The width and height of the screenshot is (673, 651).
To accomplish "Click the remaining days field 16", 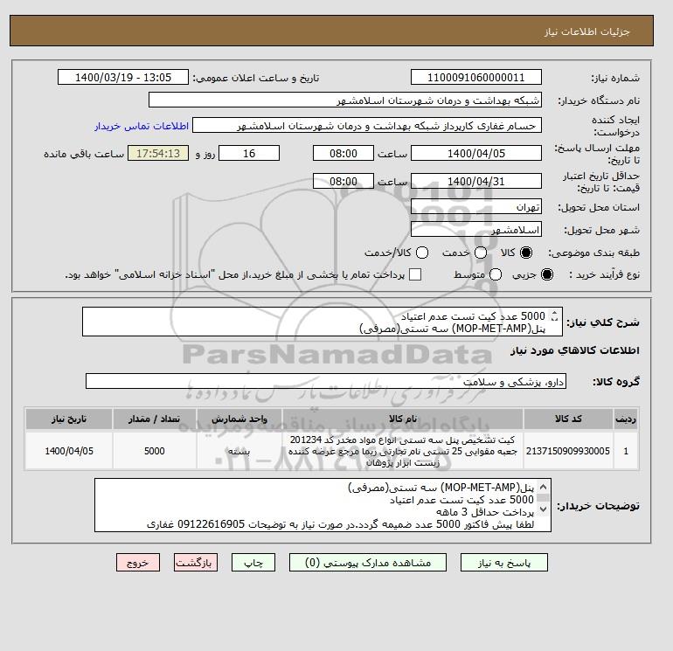I will click(x=249, y=153).
